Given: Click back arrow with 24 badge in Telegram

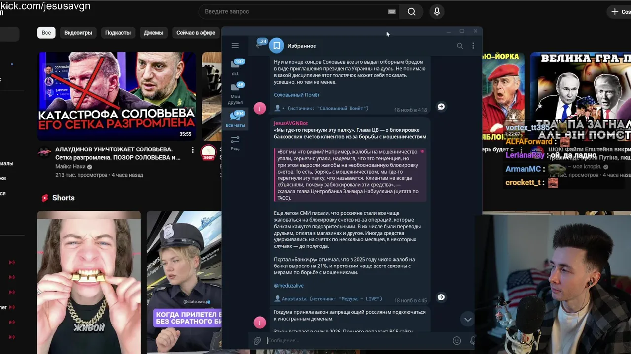Looking at the screenshot, I should 260,44.
